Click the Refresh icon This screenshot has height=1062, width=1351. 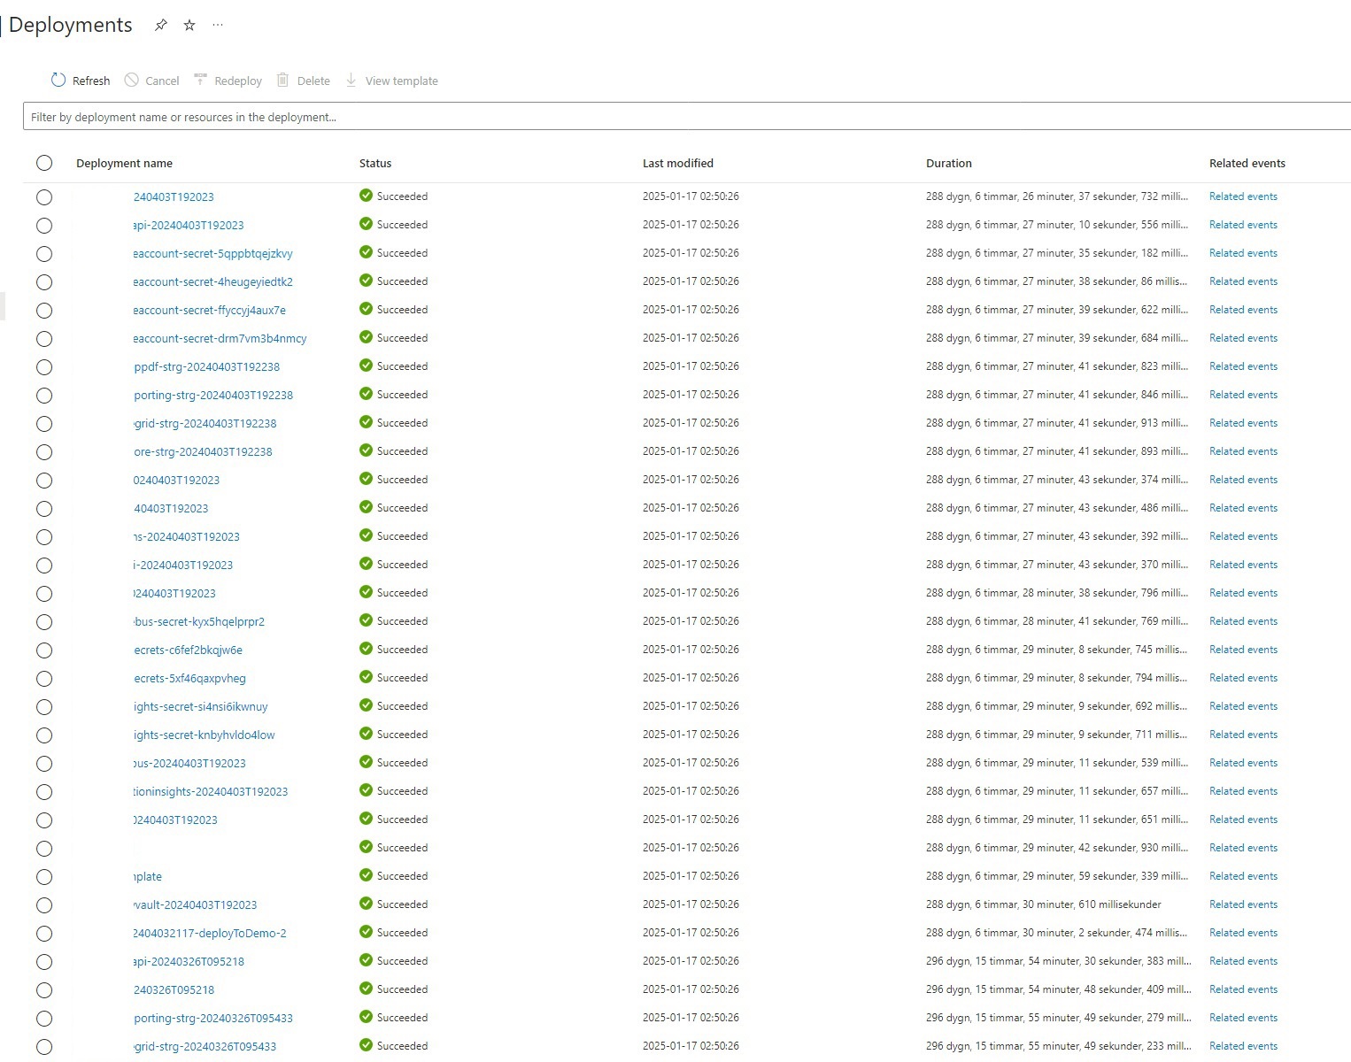[58, 80]
